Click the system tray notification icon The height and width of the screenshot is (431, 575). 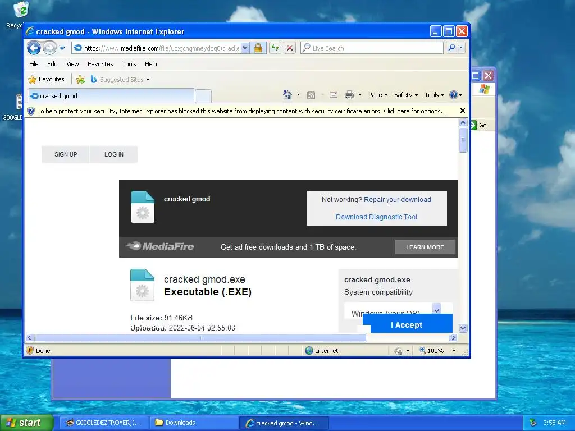pos(533,423)
